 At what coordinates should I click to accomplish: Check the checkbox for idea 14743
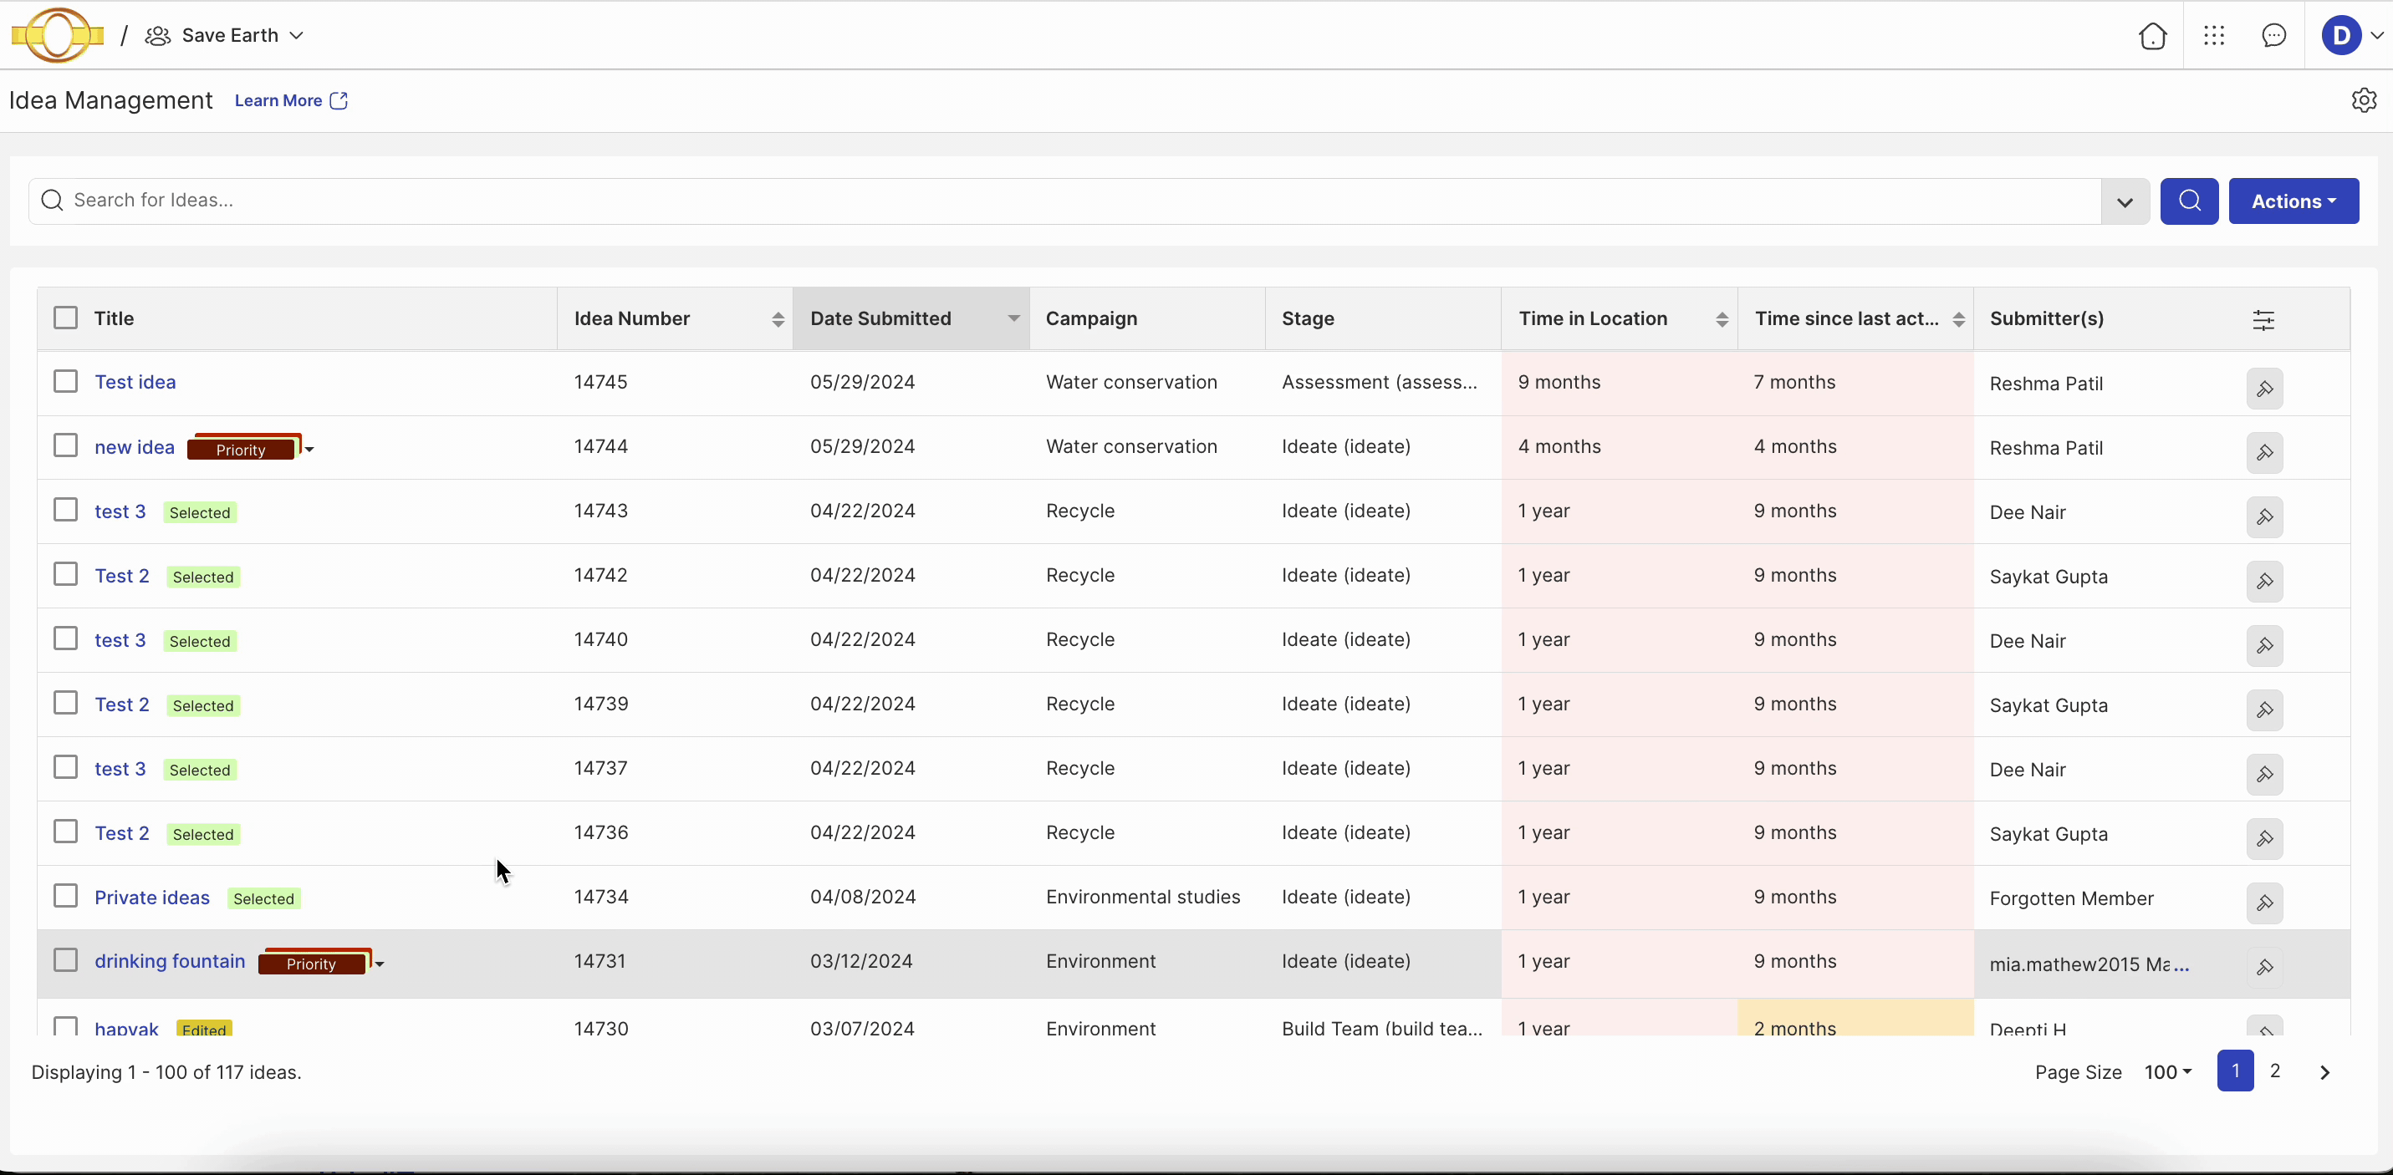[65, 509]
